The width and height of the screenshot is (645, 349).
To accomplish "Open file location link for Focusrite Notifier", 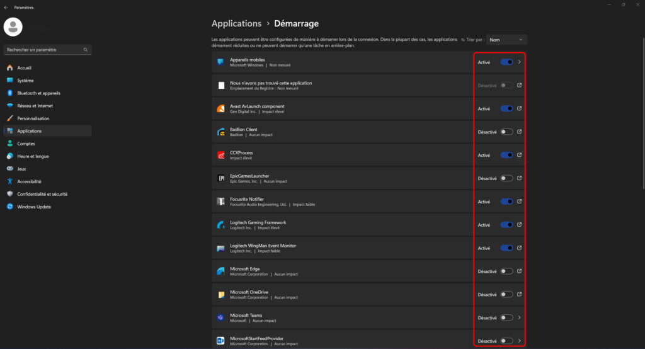I will click(520, 202).
